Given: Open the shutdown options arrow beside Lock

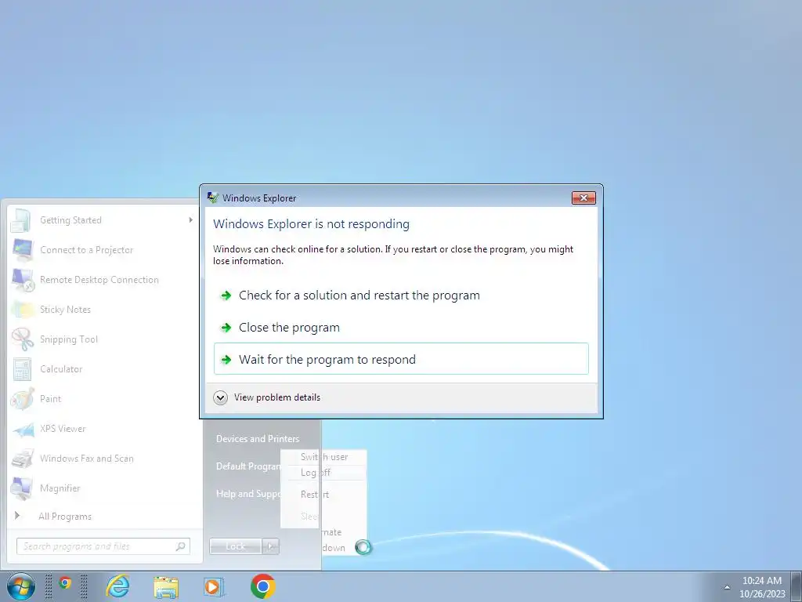Looking at the screenshot, I should coord(270,546).
